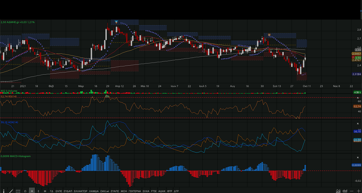Click the ADX(14) indicator label
Viewport: 362px width, 193px height.
tap(9, 122)
